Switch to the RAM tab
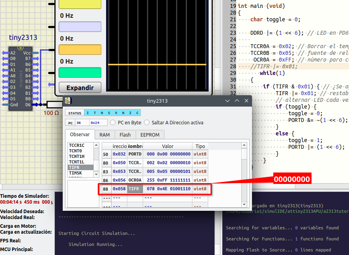This screenshot has height=255, width=349. pos(105,135)
